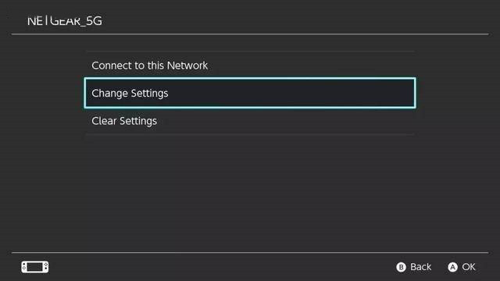Open the Change Settings option
Image resolution: width=500 pixels, height=281 pixels.
[x=250, y=93]
